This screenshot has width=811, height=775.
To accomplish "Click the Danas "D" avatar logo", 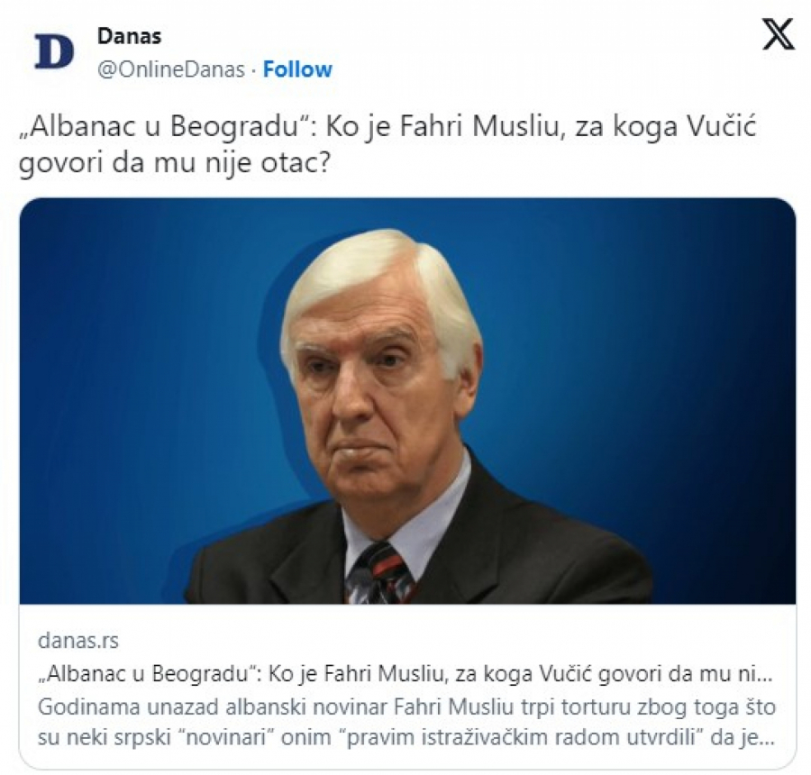I will pyautogui.click(x=54, y=51).
